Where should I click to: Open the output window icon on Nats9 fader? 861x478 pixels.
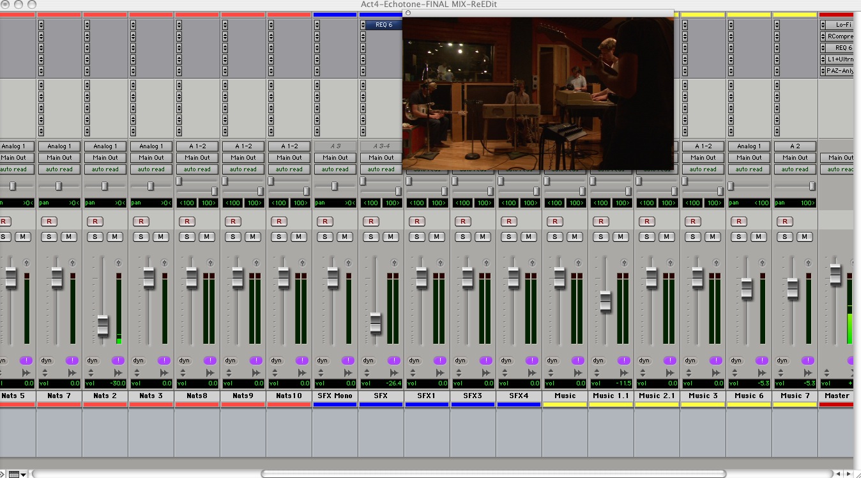tap(256, 263)
